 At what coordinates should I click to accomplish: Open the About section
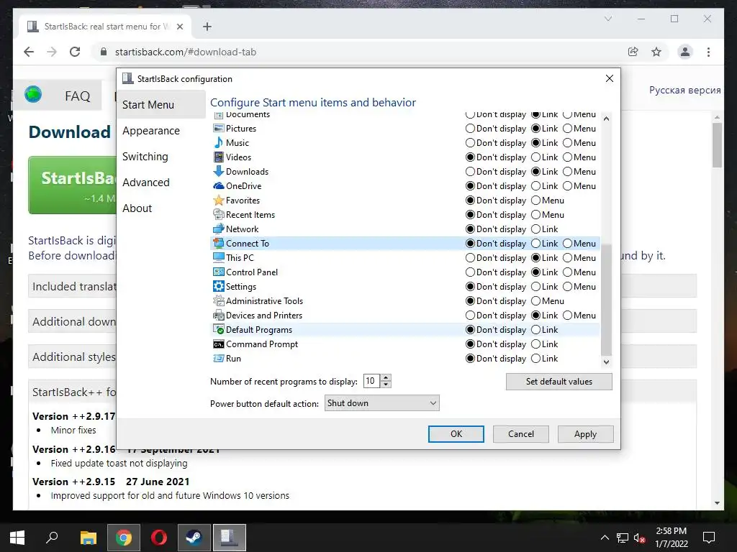point(137,208)
